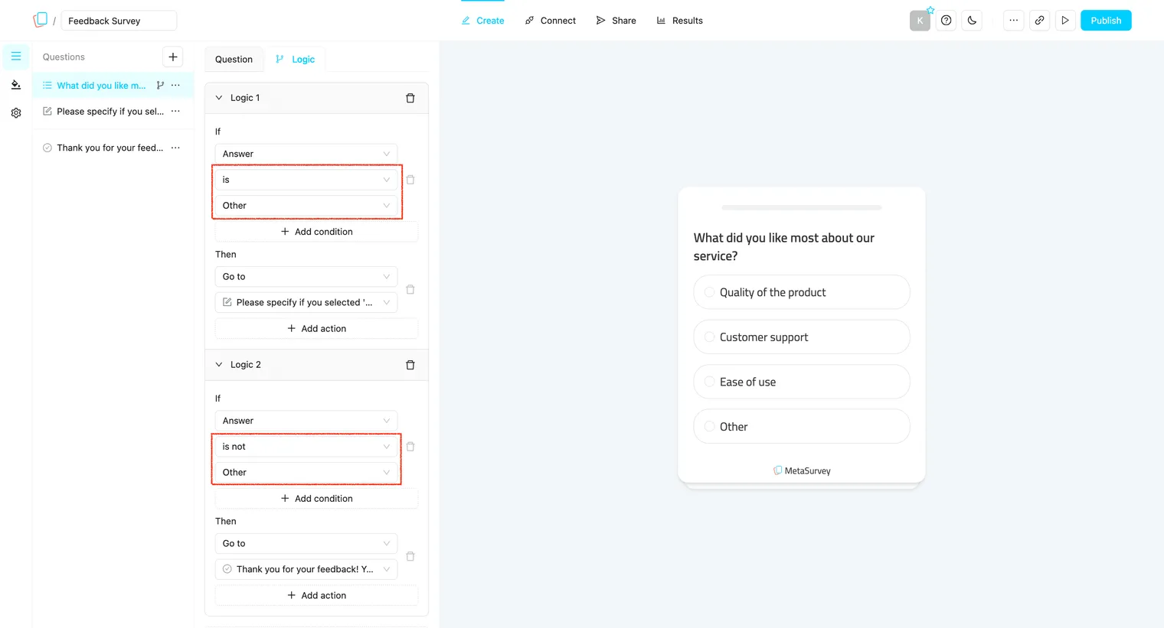Switch to the Connect tab

(x=551, y=21)
